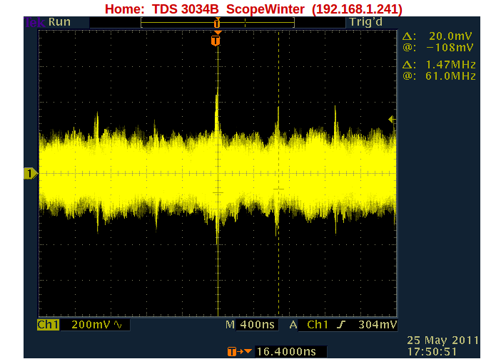The width and height of the screenshot is (501, 364).
Task: Click the dashed vertical cursor line
Action: (278, 174)
